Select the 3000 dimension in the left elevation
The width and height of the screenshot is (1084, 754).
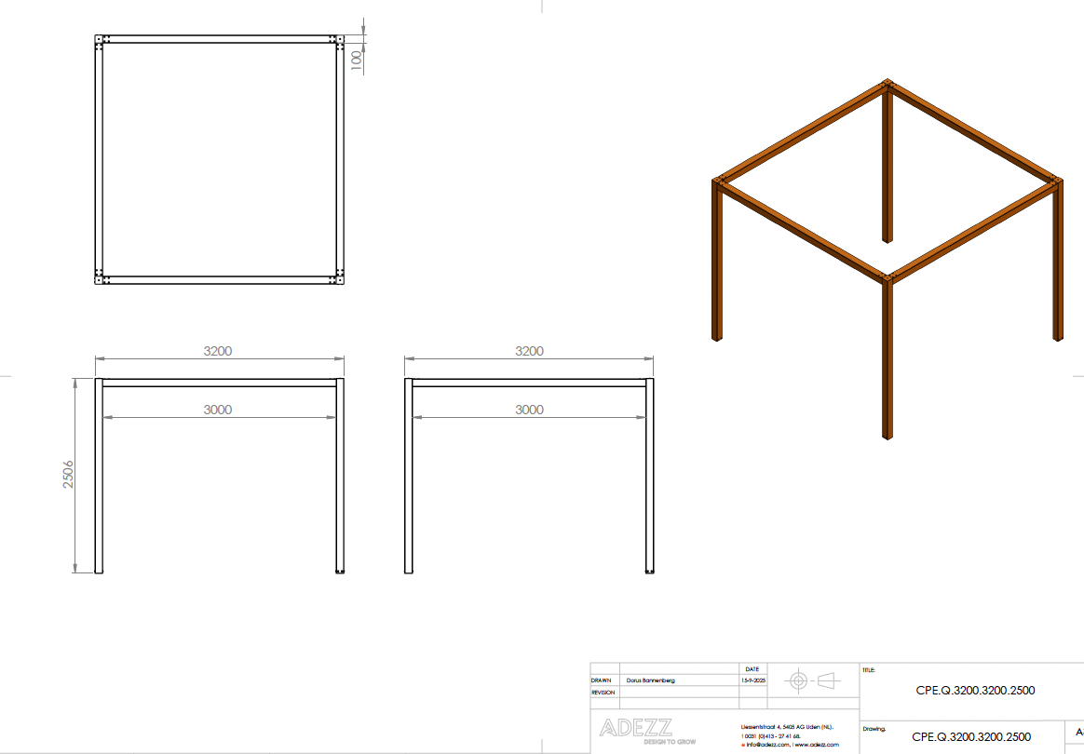[218, 410]
